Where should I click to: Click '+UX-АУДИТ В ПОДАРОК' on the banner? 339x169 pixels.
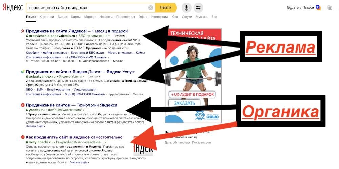click(x=192, y=95)
